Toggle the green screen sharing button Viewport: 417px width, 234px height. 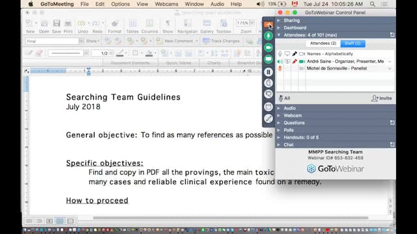[268, 59]
